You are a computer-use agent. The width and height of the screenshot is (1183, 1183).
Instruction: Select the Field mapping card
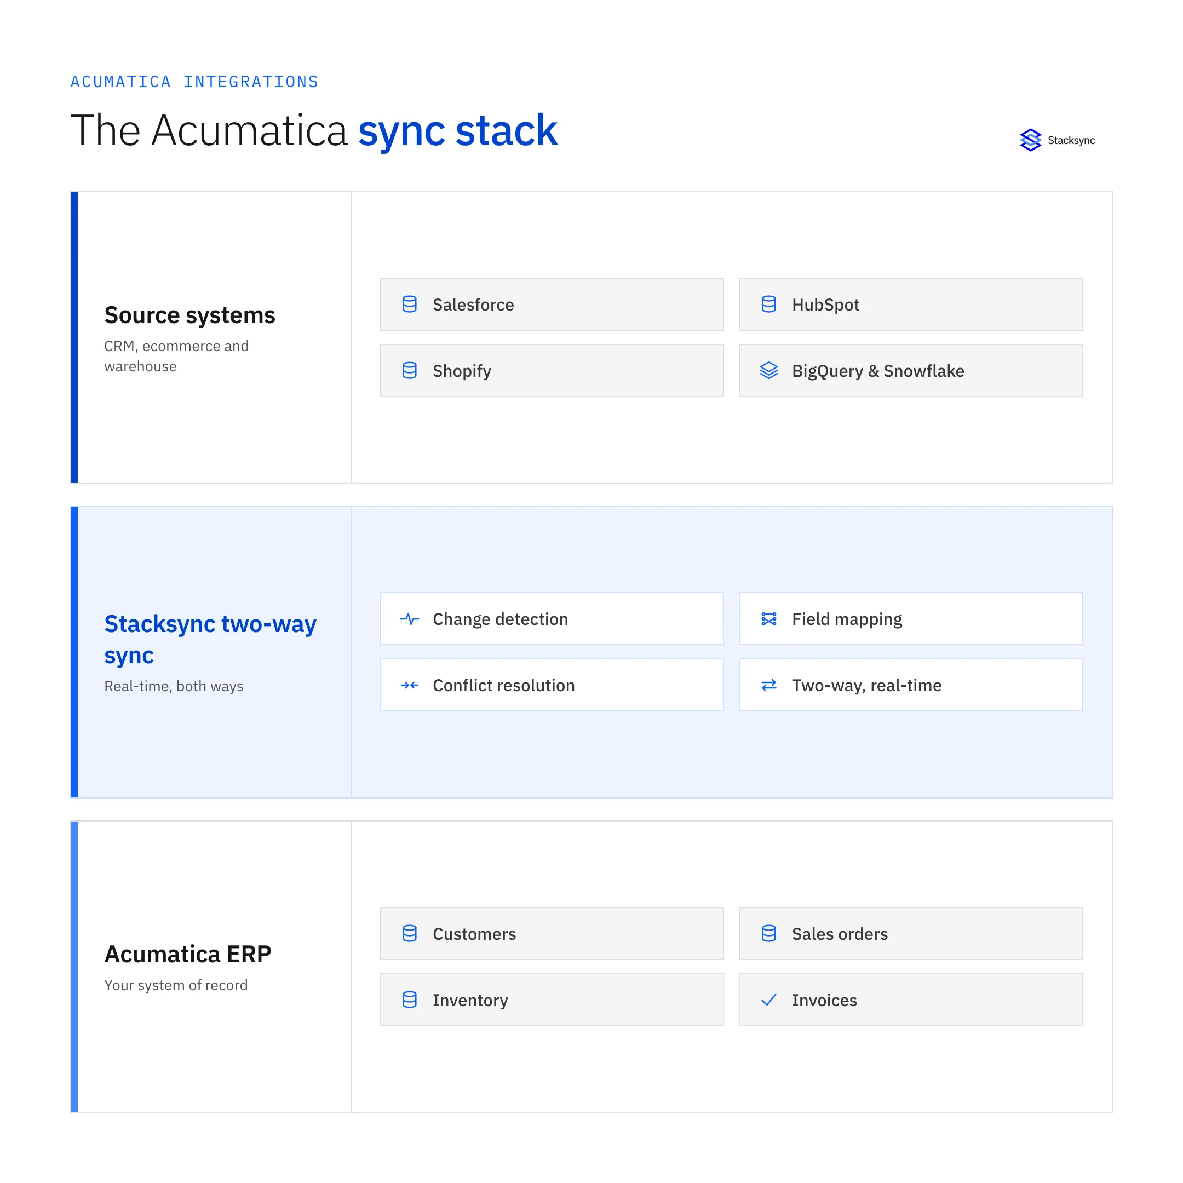tap(910, 618)
